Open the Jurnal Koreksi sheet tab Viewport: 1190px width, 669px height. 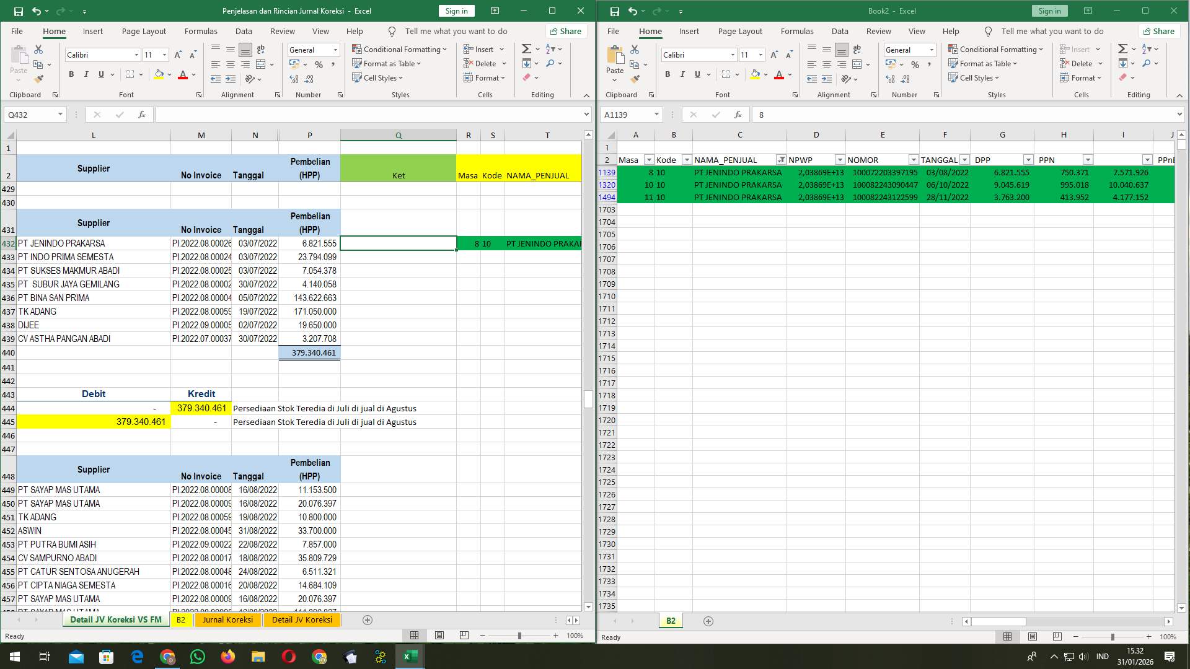(227, 619)
